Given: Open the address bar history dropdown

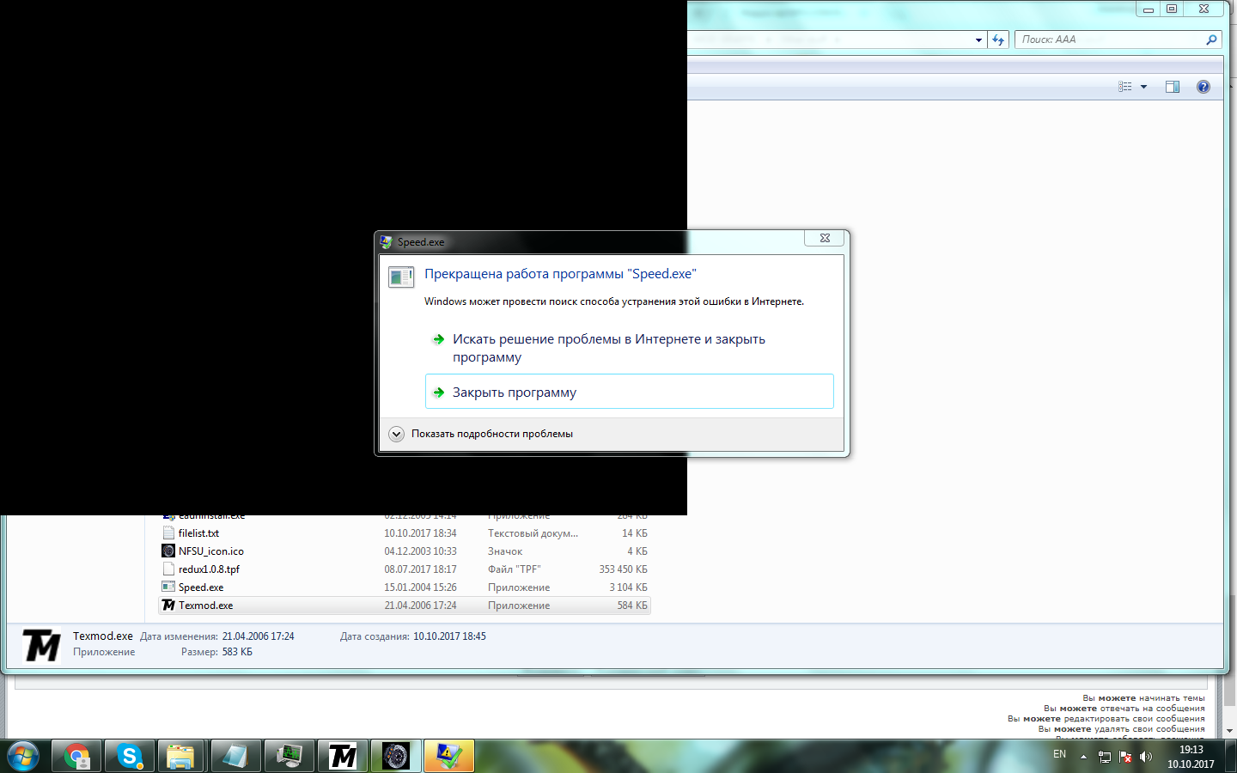Looking at the screenshot, I should pos(978,40).
